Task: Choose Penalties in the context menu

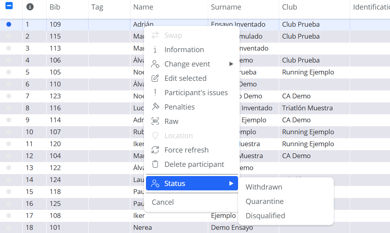Action: tap(192, 107)
